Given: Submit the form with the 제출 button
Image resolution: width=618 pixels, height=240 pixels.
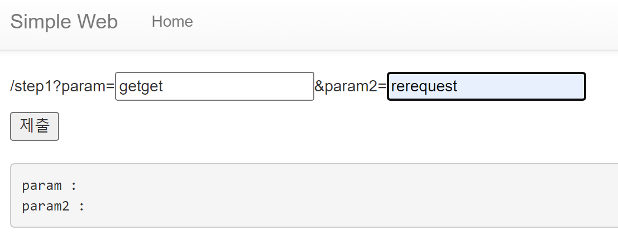Looking at the screenshot, I should point(35,126).
